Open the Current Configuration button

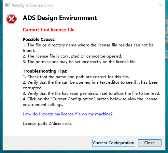click(114, 143)
